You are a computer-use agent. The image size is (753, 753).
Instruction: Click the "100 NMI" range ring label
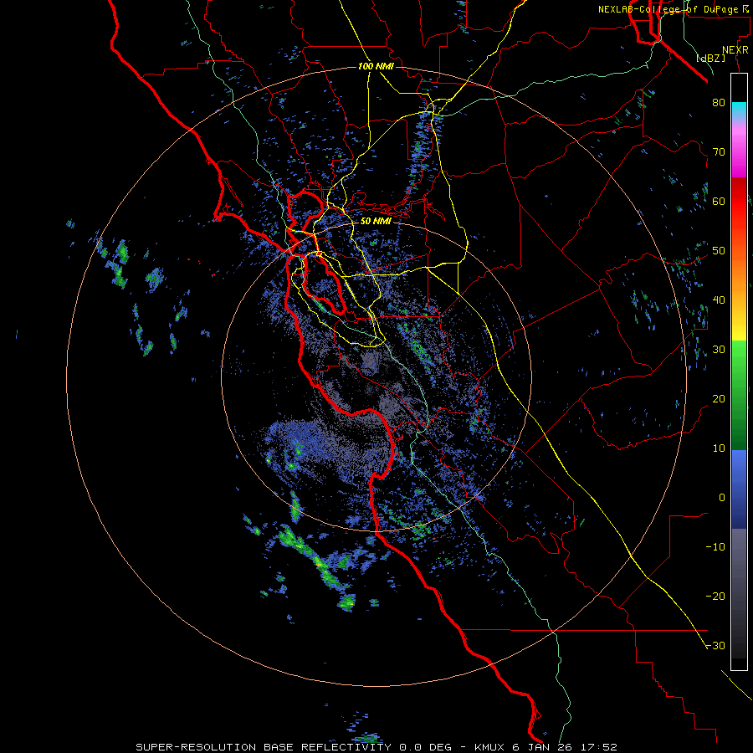[x=376, y=66]
